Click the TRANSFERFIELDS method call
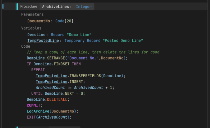 tap(85, 76)
